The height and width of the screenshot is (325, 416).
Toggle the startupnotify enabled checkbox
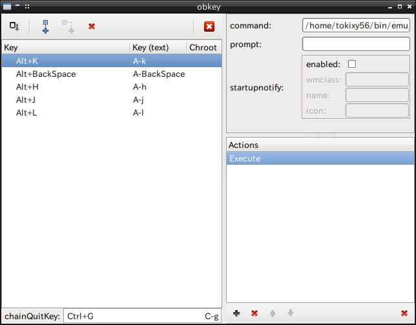[352, 64]
